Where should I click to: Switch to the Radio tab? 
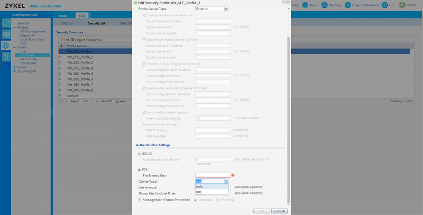click(x=63, y=16)
